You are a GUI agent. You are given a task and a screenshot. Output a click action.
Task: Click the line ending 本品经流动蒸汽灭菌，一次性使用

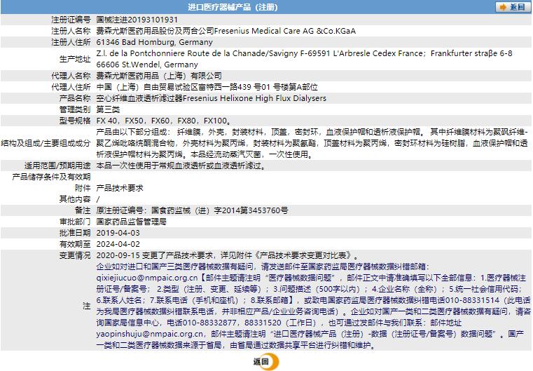pyautogui.click(x=205, y=154)
